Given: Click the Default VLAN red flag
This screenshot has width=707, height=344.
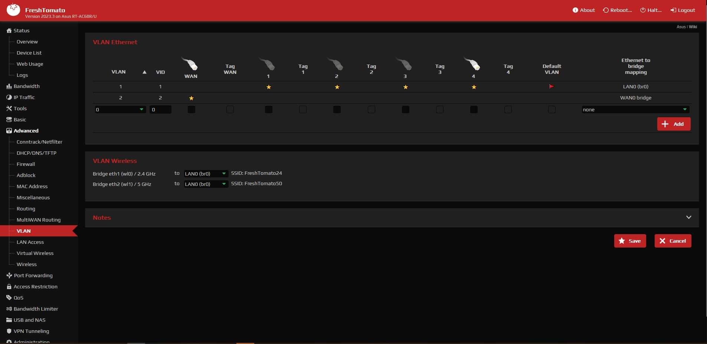Looking at the screenshot, I should pyautogui.click(x=551, y=86).
